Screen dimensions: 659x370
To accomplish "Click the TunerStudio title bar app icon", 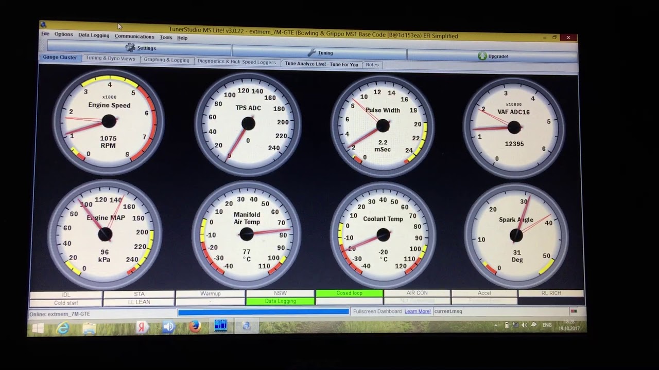I will click(43, 25).
